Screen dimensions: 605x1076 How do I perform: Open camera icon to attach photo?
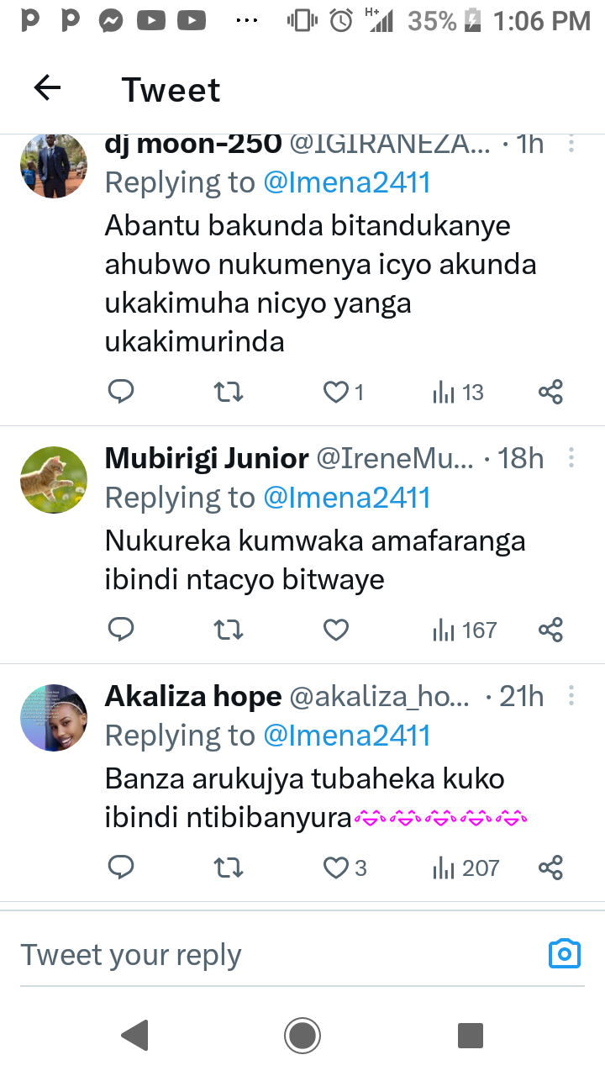pyautogui.click(x=565, y=953)
